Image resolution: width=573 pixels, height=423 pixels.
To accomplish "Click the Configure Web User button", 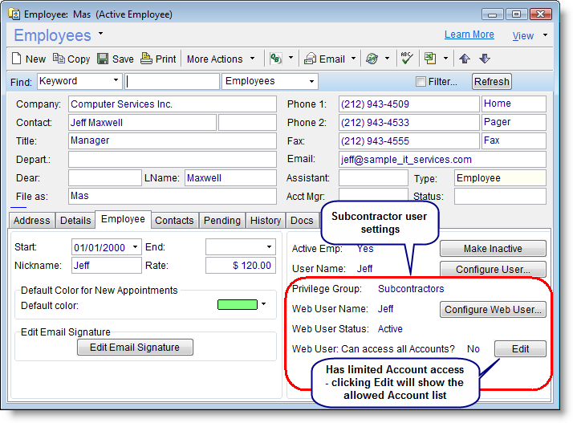I will (x=493, y=309).
